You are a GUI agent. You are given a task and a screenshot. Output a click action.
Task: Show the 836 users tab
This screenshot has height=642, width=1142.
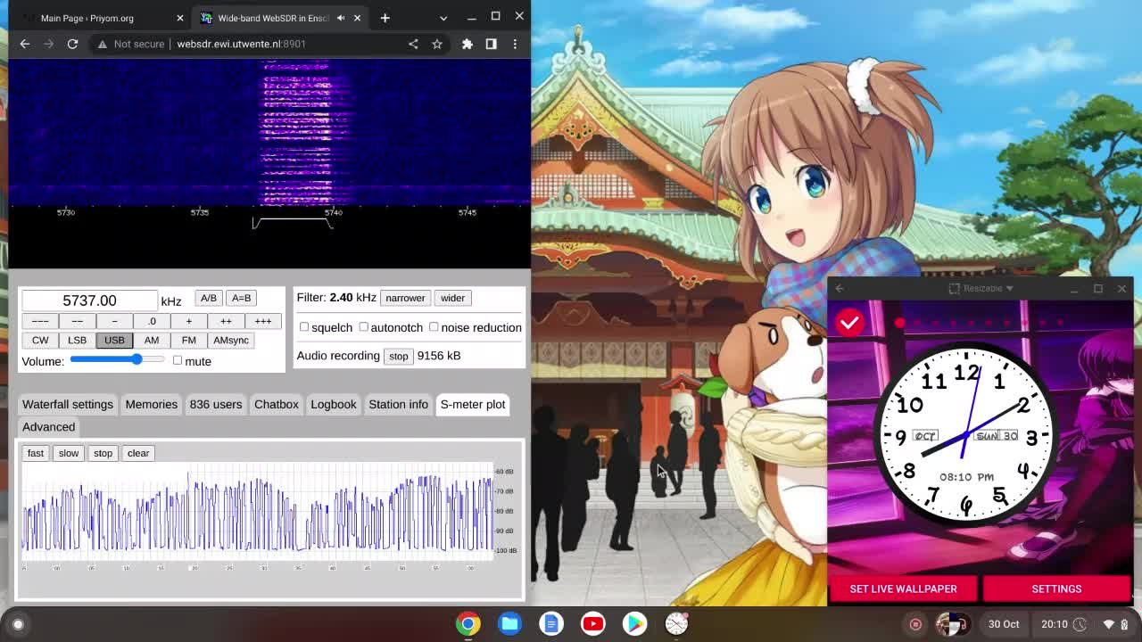216,404
